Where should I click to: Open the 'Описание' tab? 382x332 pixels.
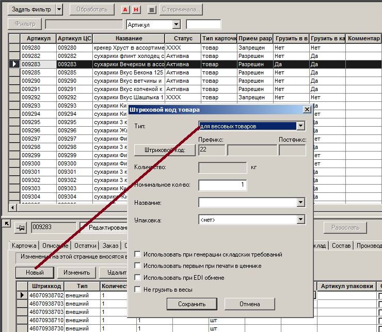point(55,245)
